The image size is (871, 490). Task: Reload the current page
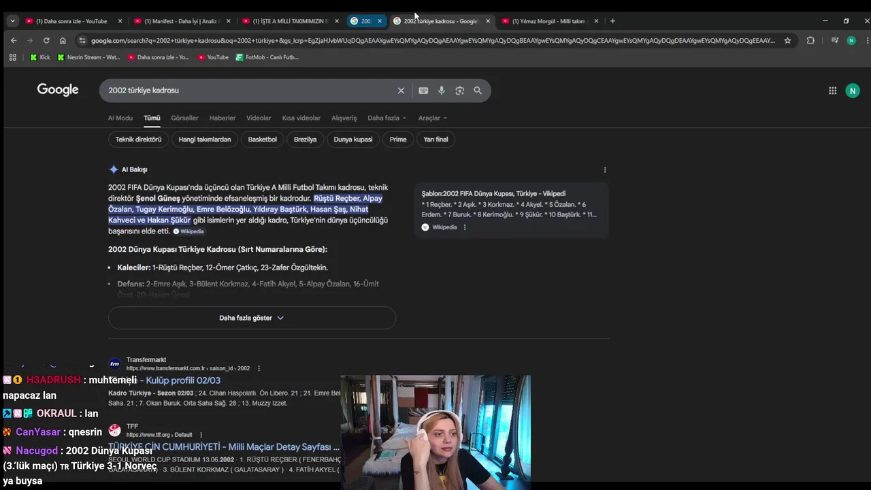(46, 40)
